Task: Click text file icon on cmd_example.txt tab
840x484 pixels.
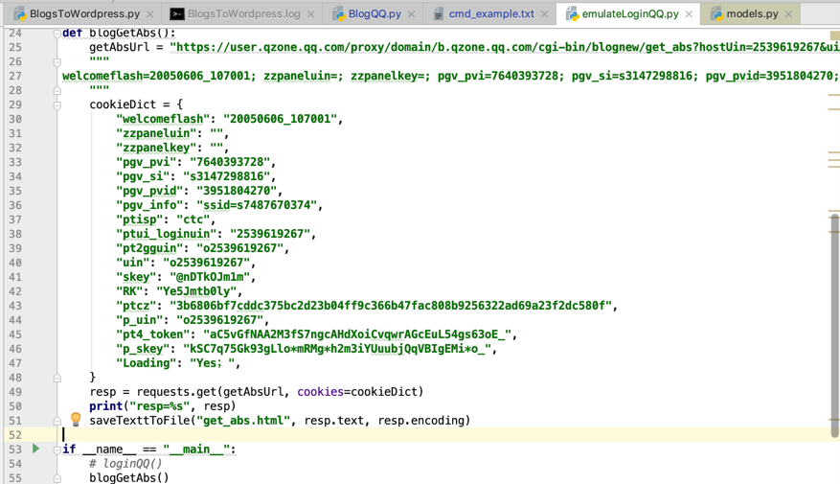Action: pyautogui.click(x=439, y=14)
